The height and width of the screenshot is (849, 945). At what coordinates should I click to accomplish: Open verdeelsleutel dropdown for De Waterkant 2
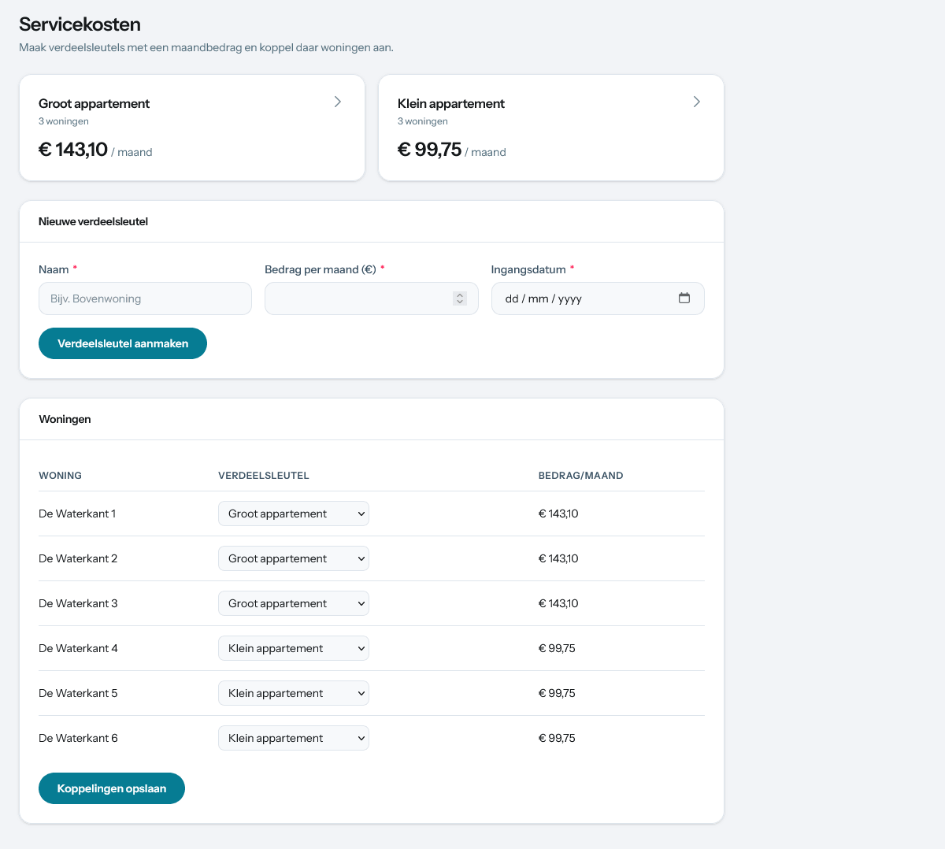294,558
